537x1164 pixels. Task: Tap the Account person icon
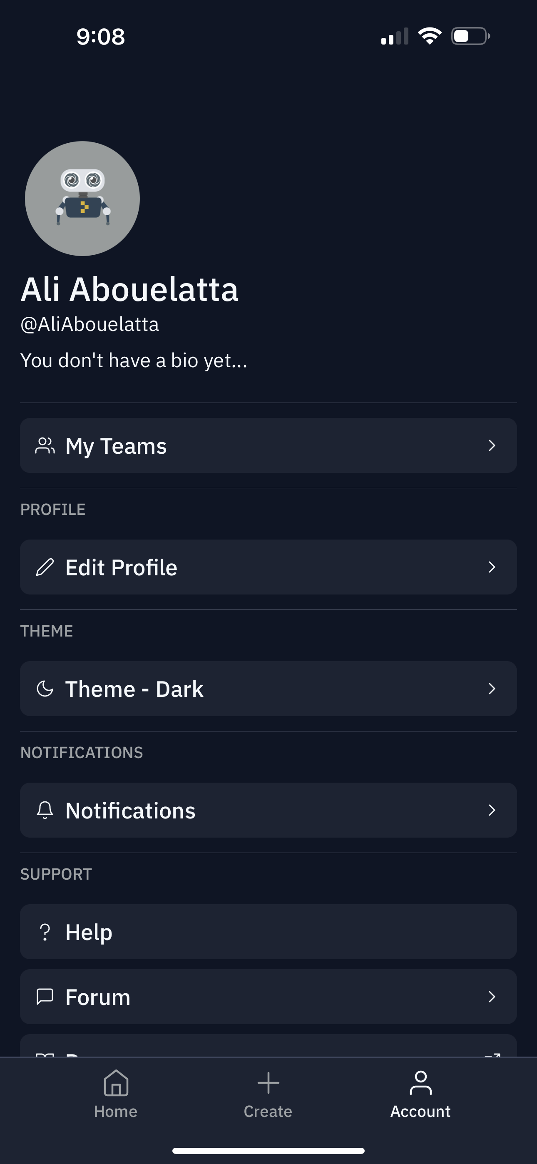[420, 1083]
